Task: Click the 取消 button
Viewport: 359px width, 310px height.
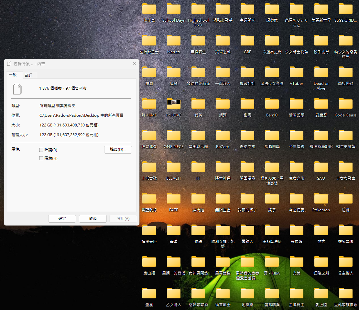Action: pyautogui.click(x=92, y=219)
